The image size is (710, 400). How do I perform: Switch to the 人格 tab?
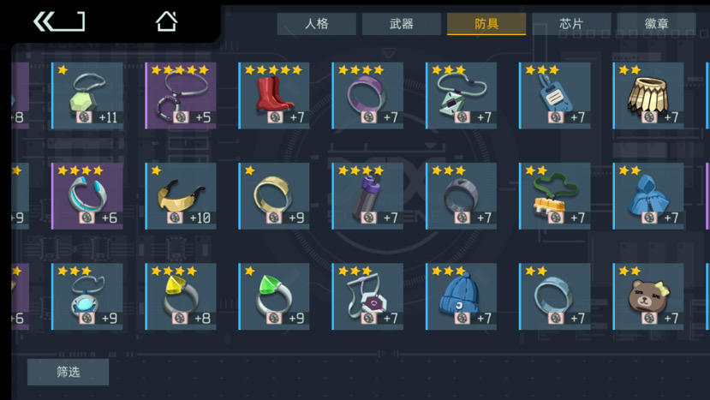click(x=317, y=24)
